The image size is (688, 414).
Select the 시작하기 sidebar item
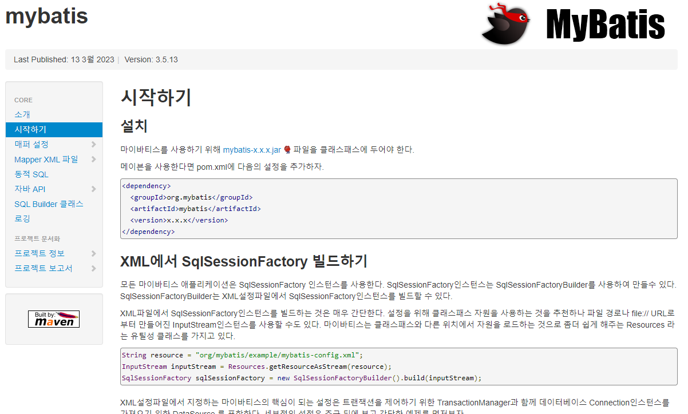[54, 130]
